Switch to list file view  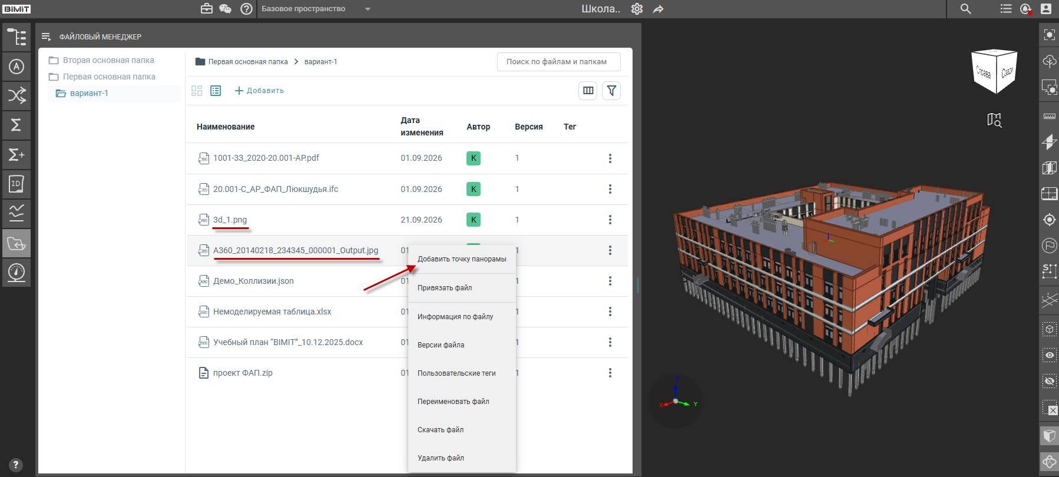tap(216, 91)
